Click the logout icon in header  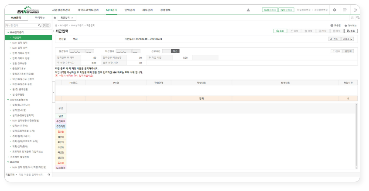click(x=356, y=10)
